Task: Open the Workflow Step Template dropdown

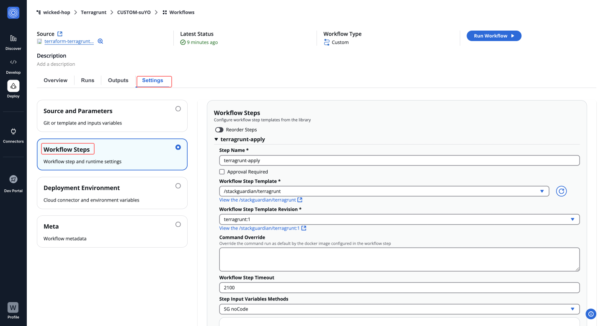Action: pos(384,191)
